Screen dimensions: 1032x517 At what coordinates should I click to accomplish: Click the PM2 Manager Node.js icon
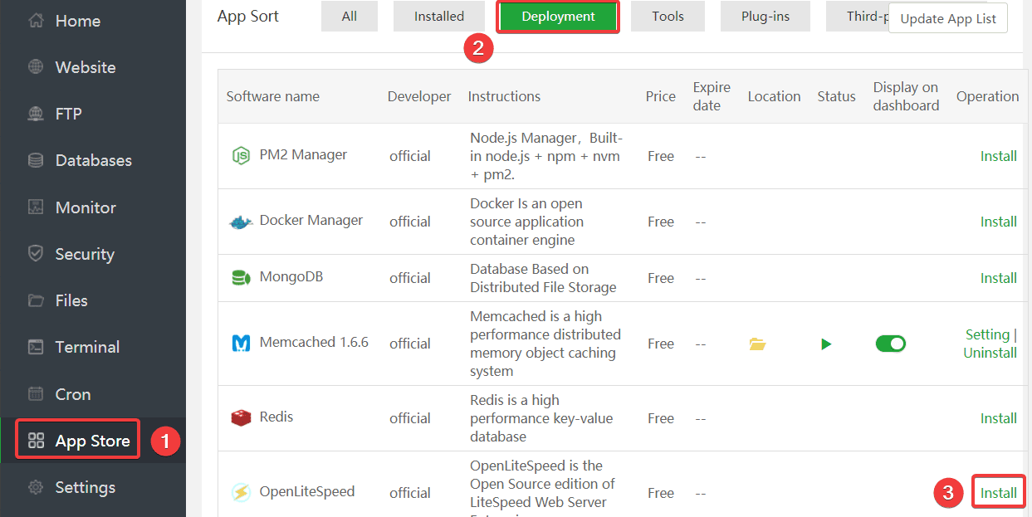tap(241, 155)
